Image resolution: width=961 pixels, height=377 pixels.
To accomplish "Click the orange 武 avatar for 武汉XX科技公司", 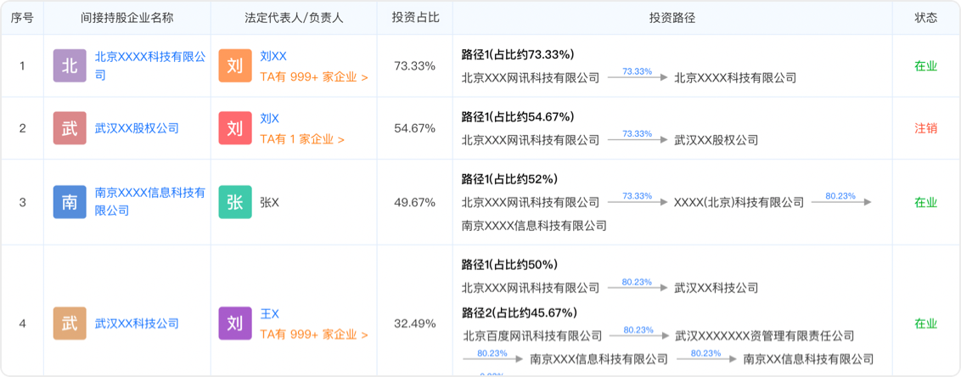I will 70,324.
